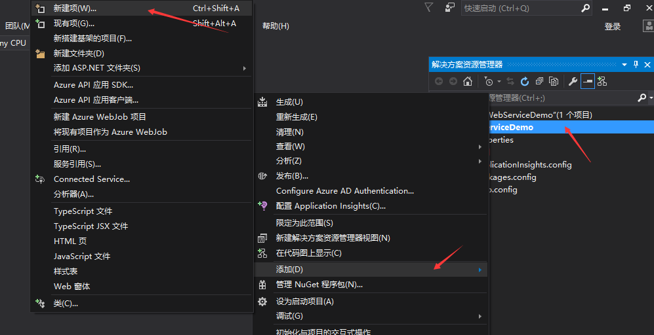Add a 样式表 item
The image size is (654, 335).
click(142, 272)
